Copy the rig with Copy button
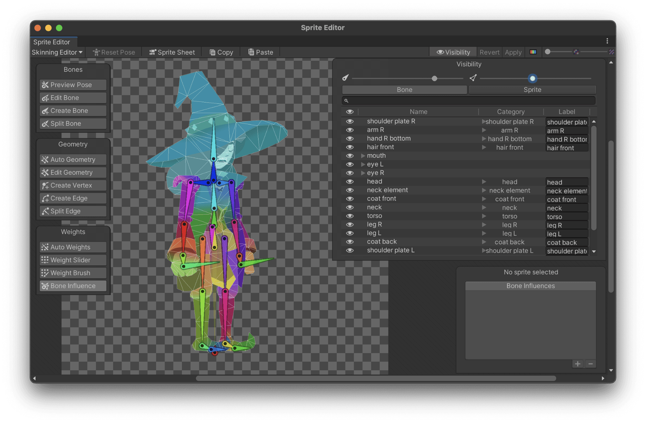 pos(221,52)
